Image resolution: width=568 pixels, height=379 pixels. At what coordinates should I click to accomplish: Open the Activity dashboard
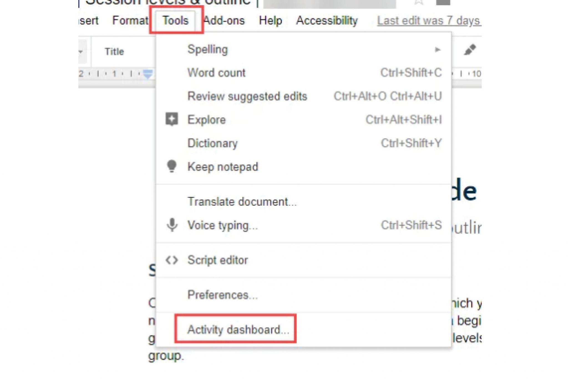click(238, 329)
